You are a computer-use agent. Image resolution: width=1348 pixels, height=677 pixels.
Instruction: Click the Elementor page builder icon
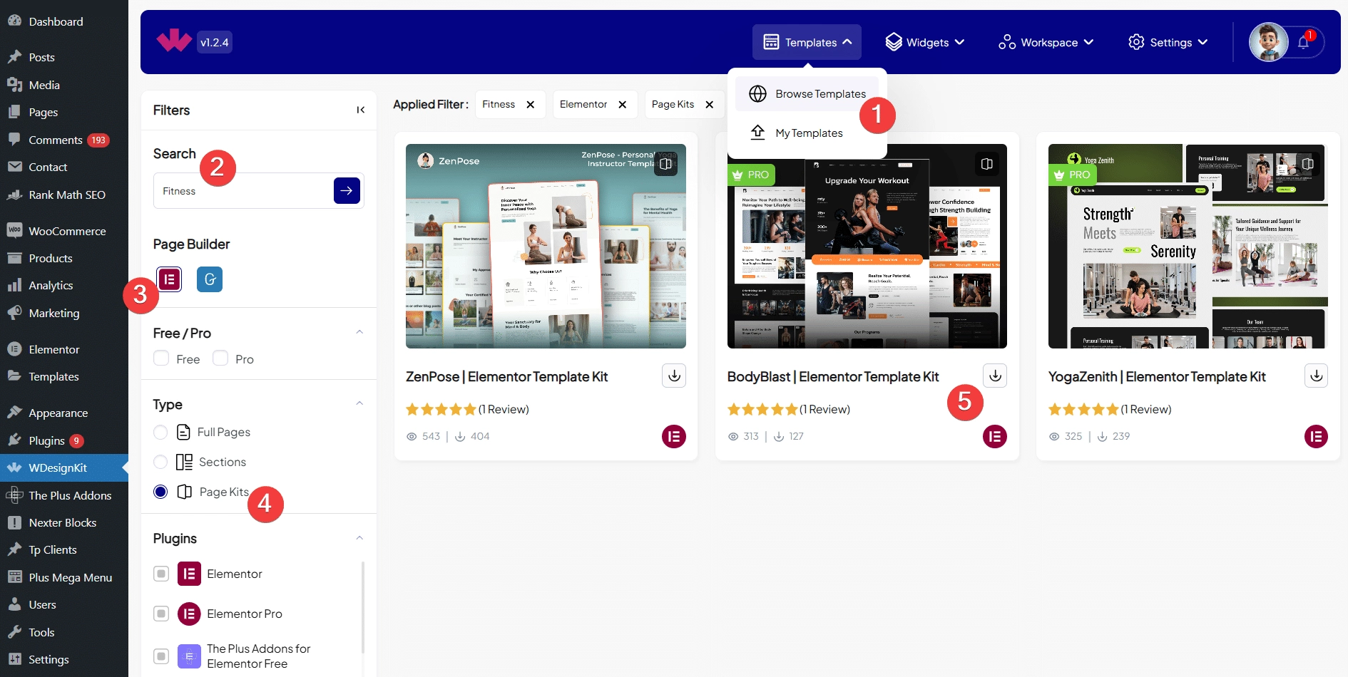click(x=169, y=279)
